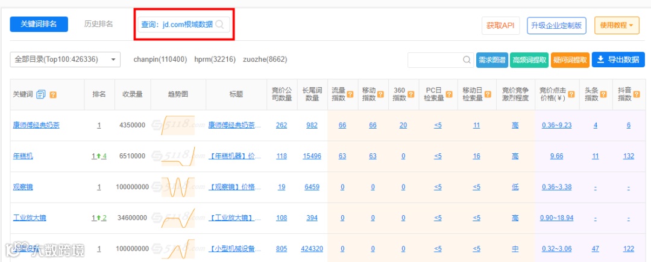Open trend chart thumbnail for 康师傅经典奶茶
Image resolution: width=651 pixels, height=262 pixels.
(x=178, y=125)
